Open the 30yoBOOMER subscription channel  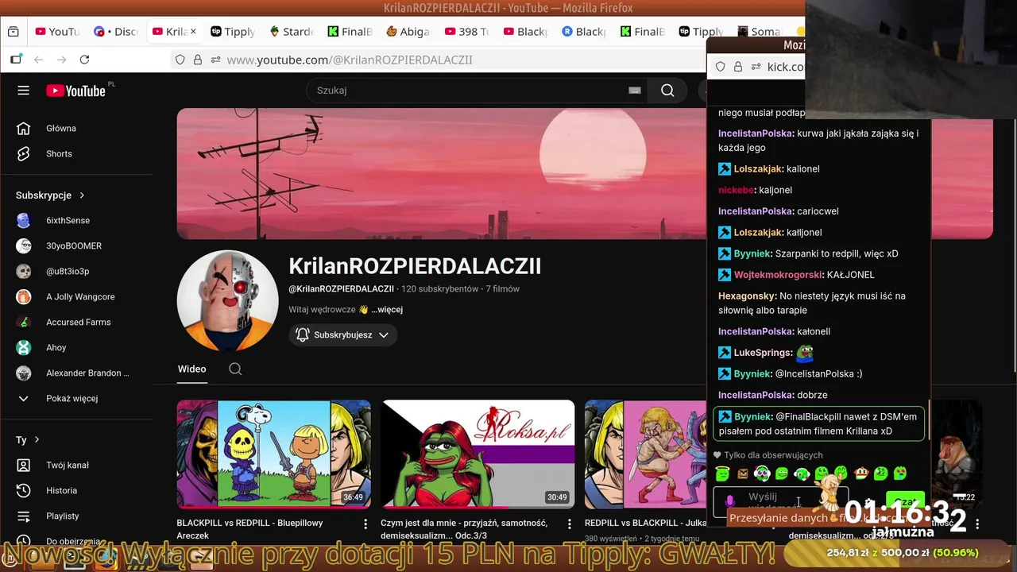pos(74,245)
